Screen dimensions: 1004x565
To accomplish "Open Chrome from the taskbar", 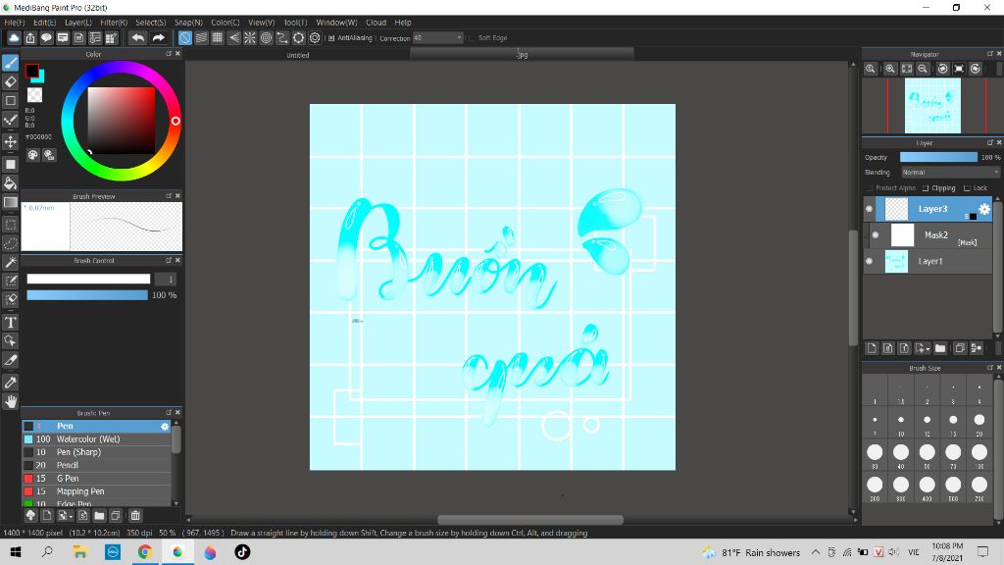I will (x=145, y=552).
